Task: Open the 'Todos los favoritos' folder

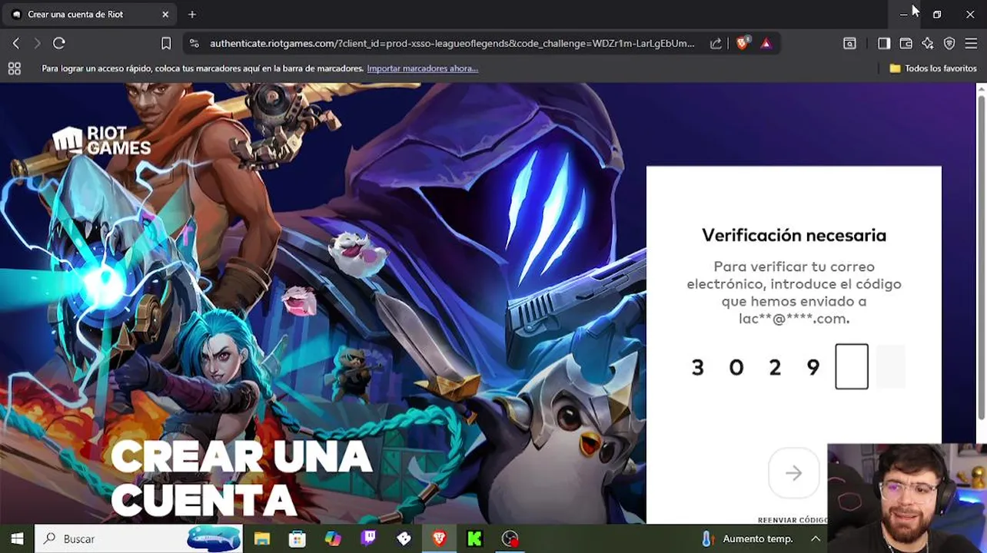Action: (x=933, y=68)
